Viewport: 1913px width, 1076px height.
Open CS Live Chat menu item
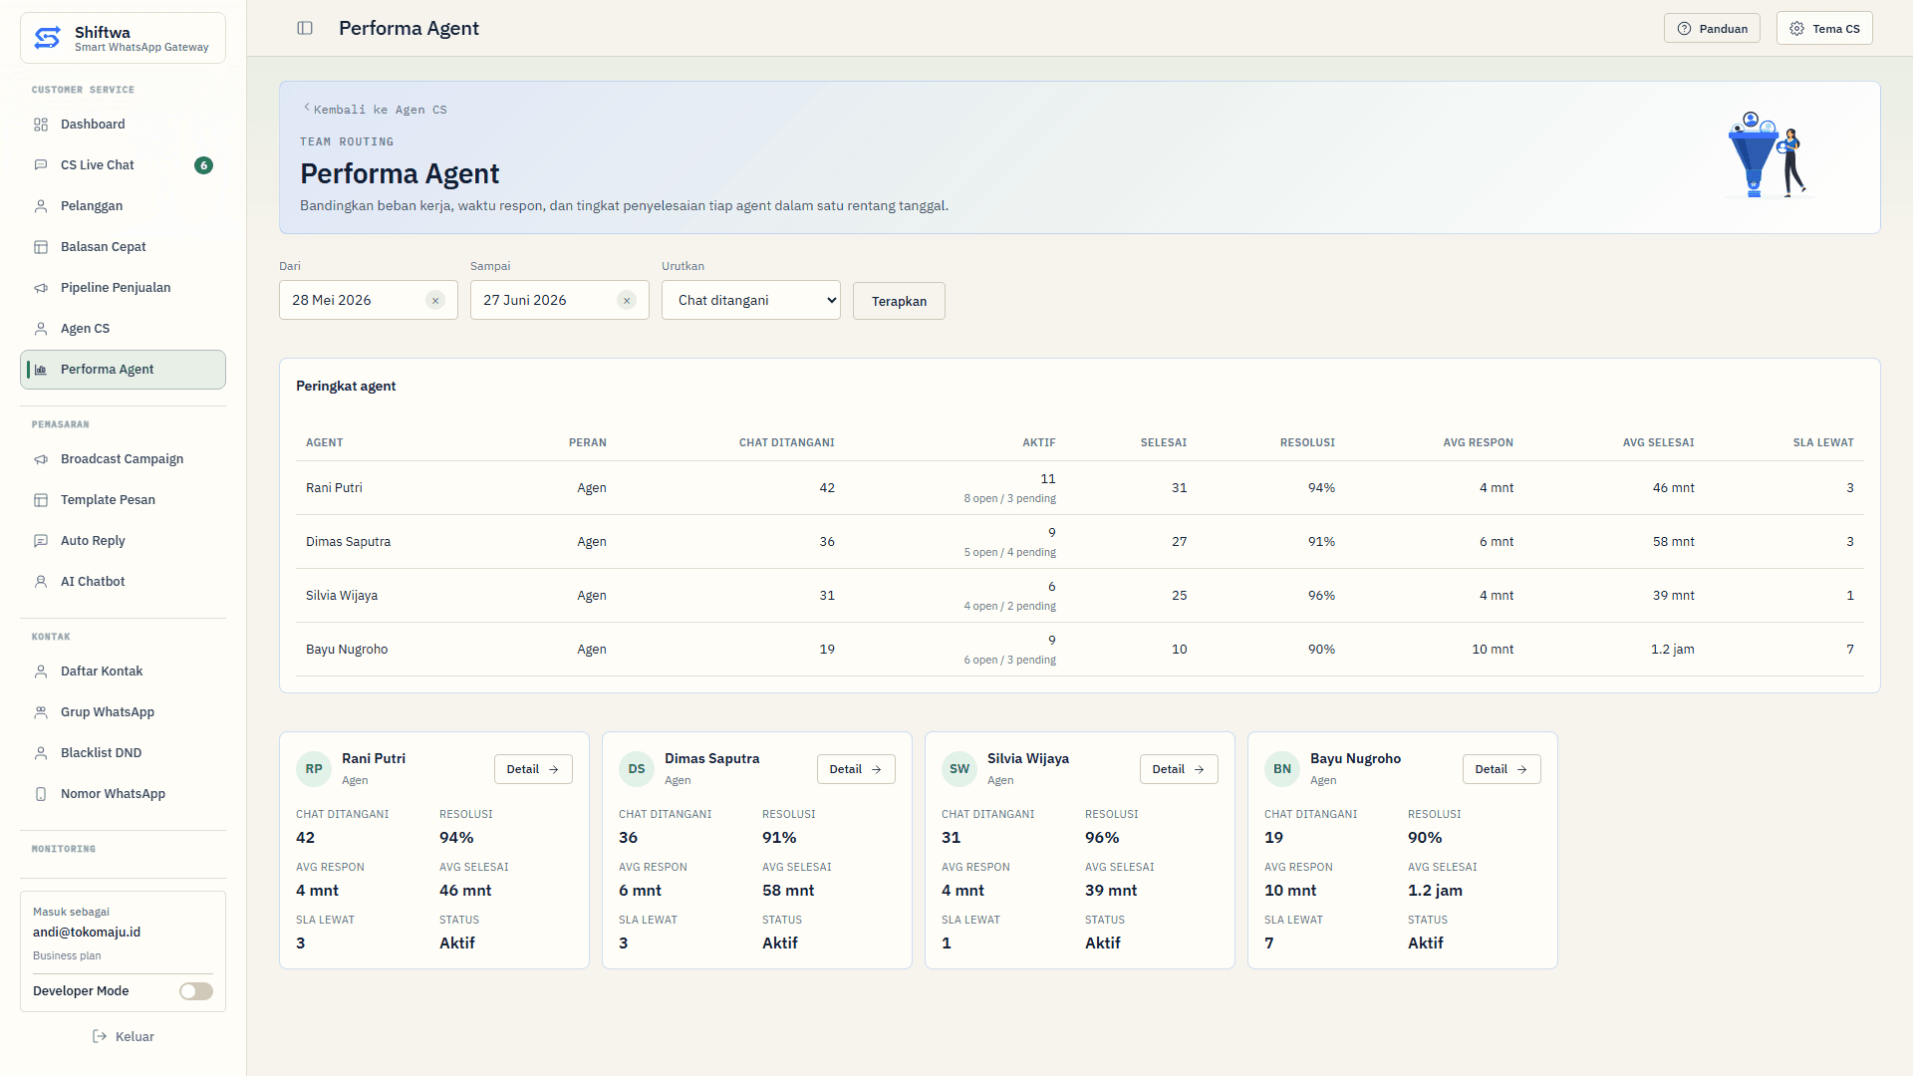click(x=123, y=165)
